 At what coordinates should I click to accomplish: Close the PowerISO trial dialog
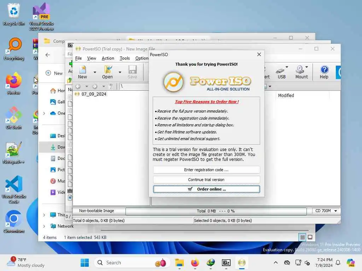coord(259,54)
